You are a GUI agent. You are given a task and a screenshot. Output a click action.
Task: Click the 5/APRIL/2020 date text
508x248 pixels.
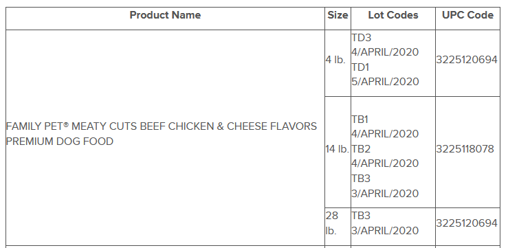[x=385, y=82]
